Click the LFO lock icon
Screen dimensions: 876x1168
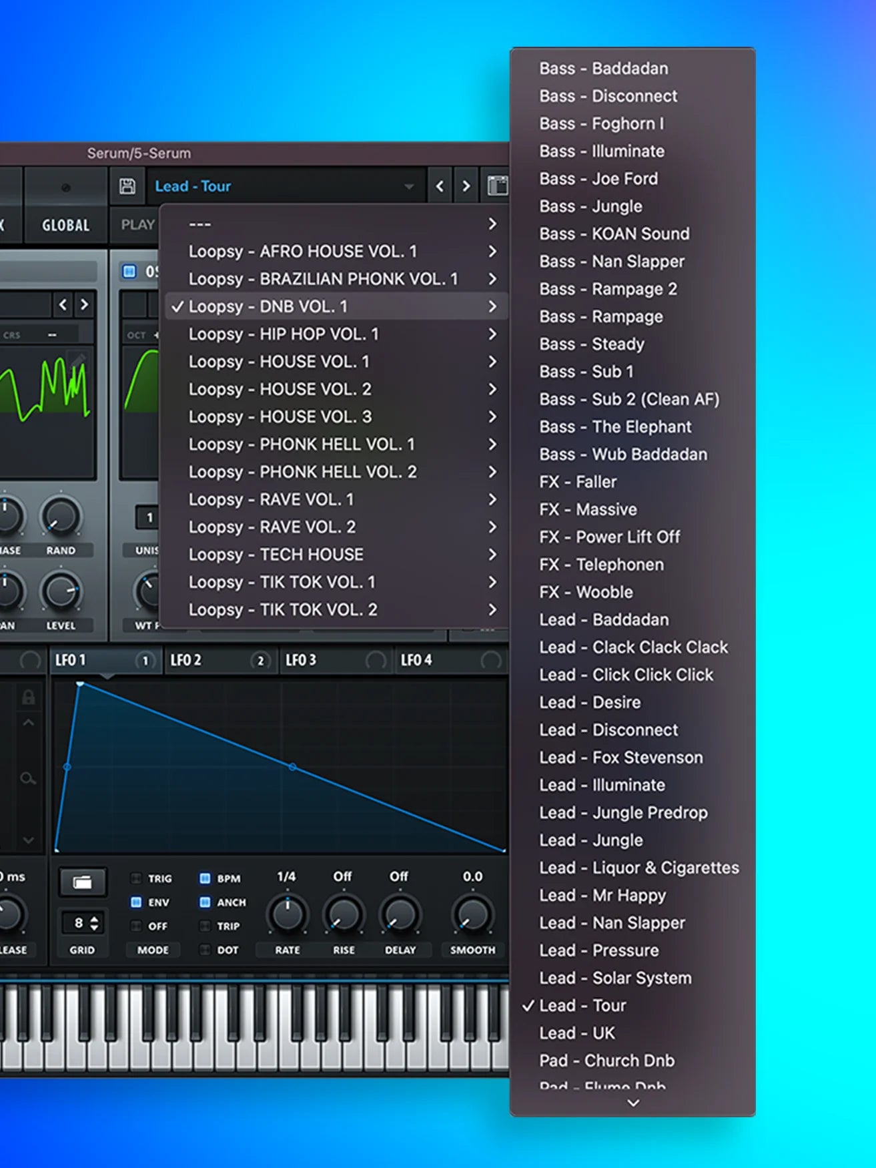[x=28, y=697]
